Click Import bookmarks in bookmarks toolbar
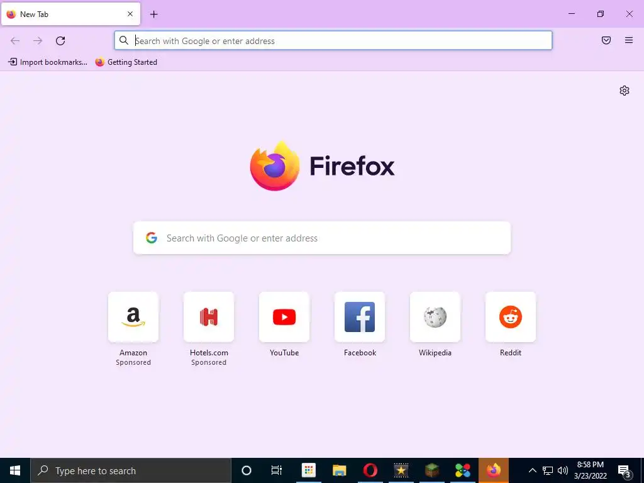 48,62
